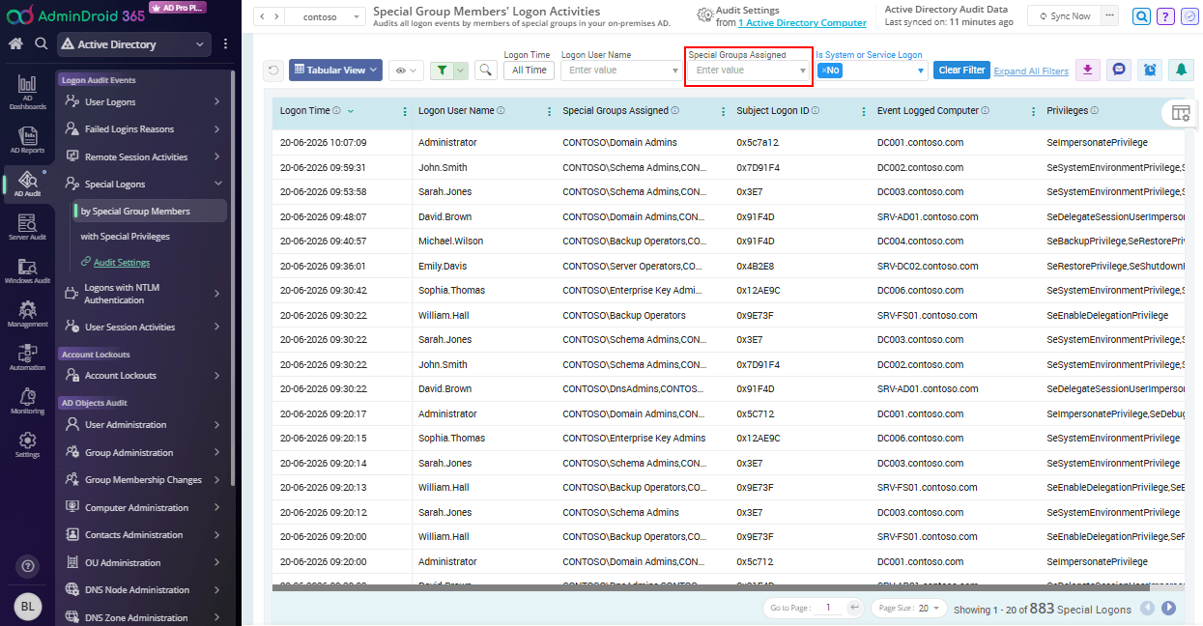Open Failed Logins Reasons menu
This screenshot has height=626, width=1203.
(x=143, y=128)
